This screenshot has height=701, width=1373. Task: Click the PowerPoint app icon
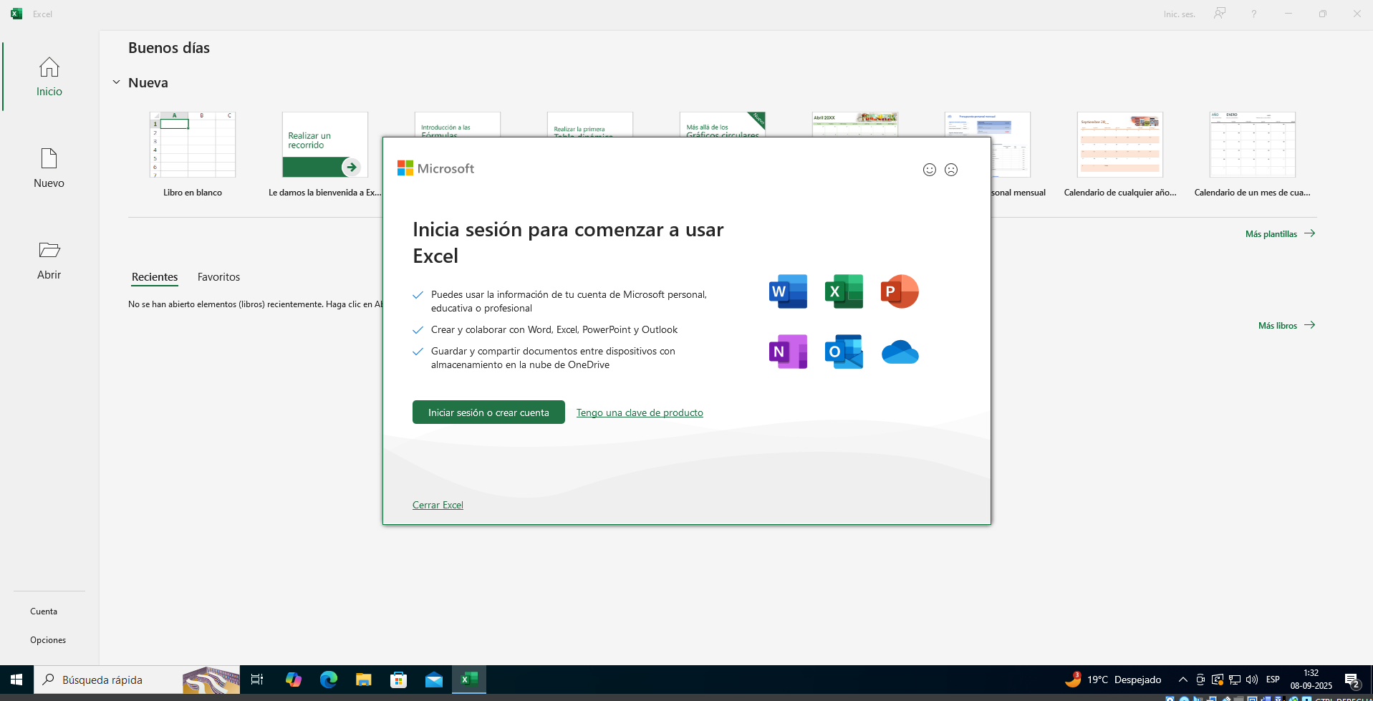(900, 291)
